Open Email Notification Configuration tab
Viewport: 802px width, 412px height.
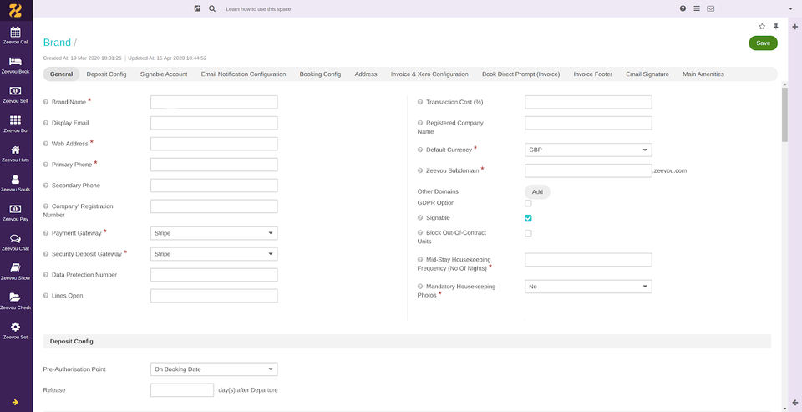coord(243,74)
